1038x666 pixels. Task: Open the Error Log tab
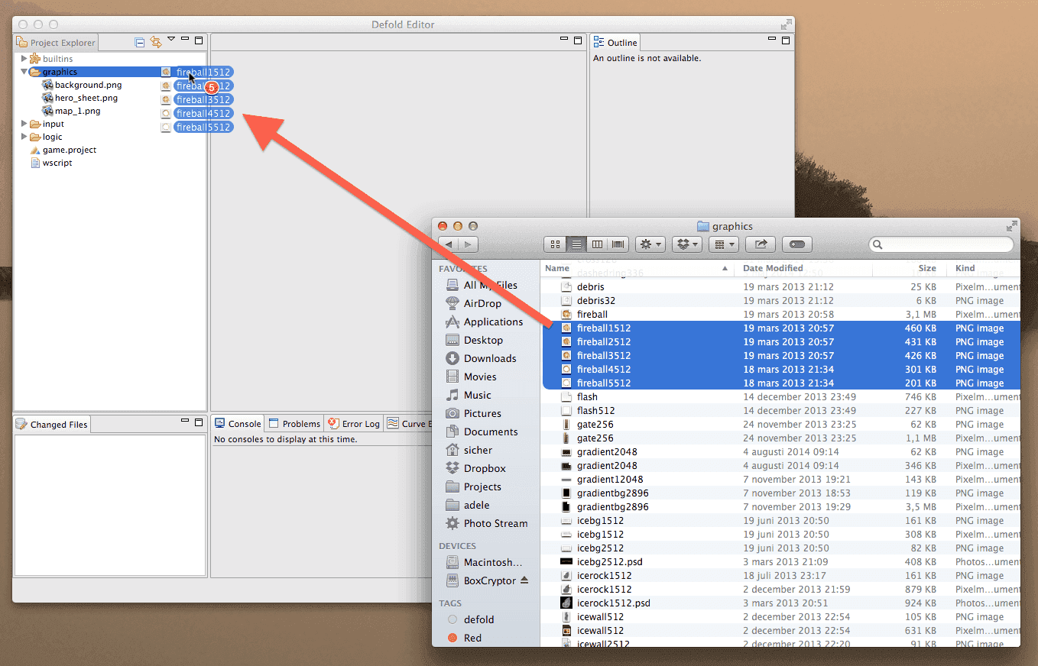[354, 424]
